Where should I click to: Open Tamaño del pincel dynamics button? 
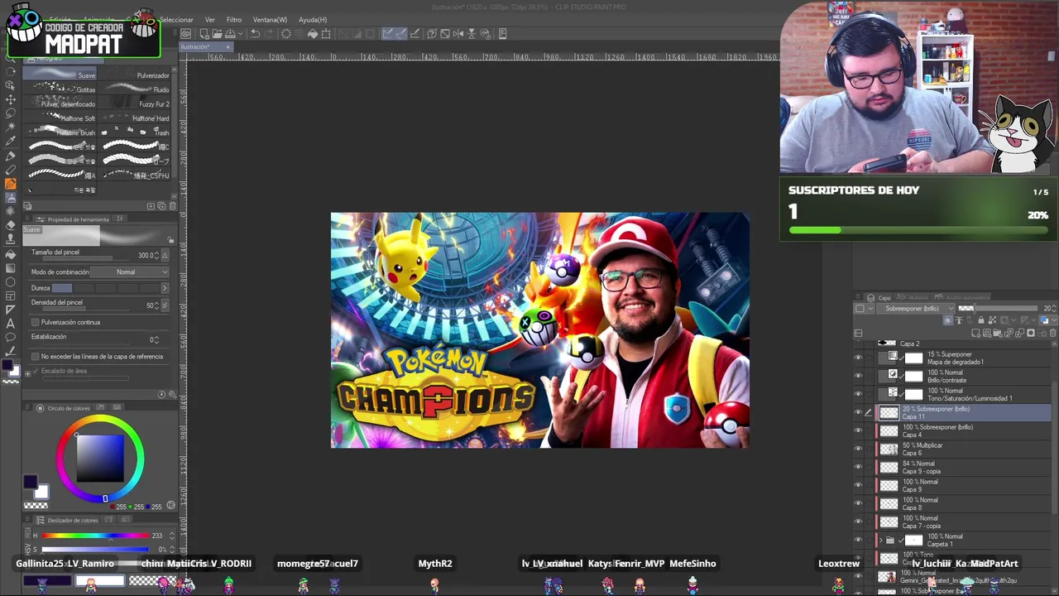coord(165,255)
